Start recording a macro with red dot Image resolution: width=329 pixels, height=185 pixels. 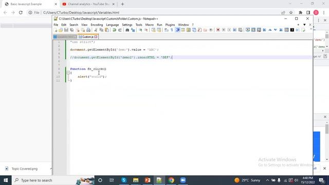(218, 30)
